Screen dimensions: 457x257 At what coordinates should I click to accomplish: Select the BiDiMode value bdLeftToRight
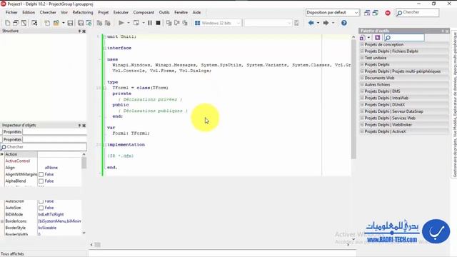(x=51, y=214)
